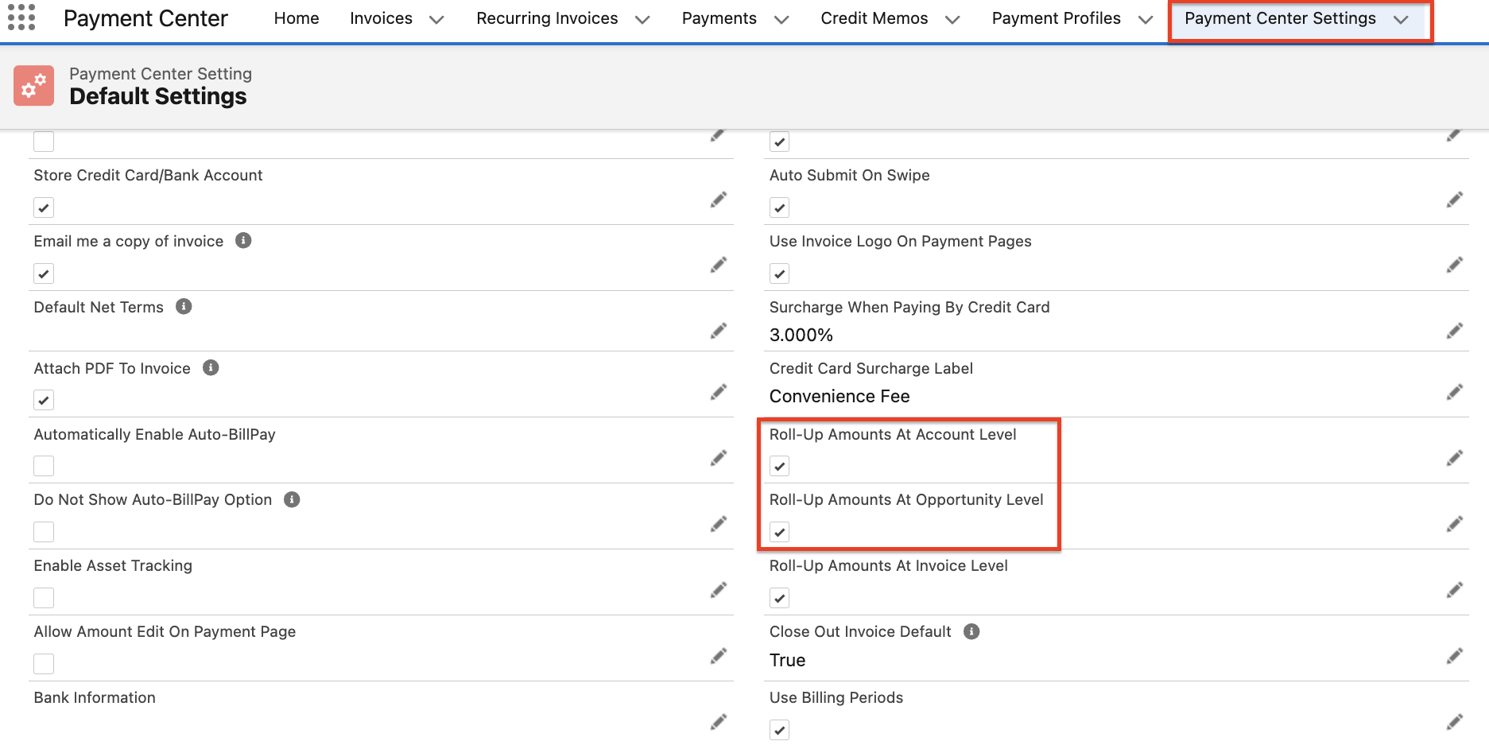Go to the Home tab
1489x745 pixels.
297,18
